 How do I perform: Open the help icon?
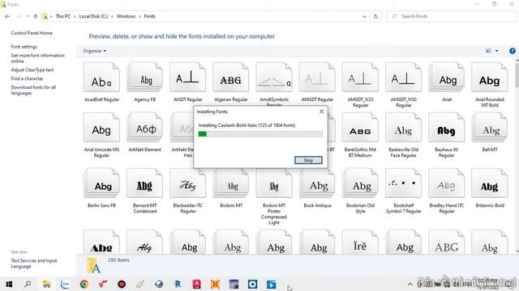click(512, 51)
